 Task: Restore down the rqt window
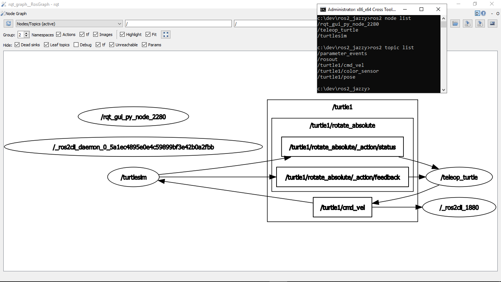pyautogui.click(x=475, y=4)
